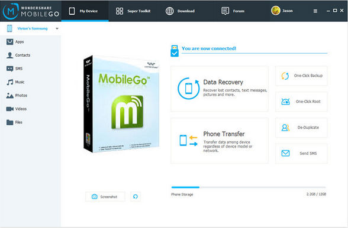The image size is (348, 228).
Task: Click the 2.2GB / 12GB storage value
Action: 316,194
